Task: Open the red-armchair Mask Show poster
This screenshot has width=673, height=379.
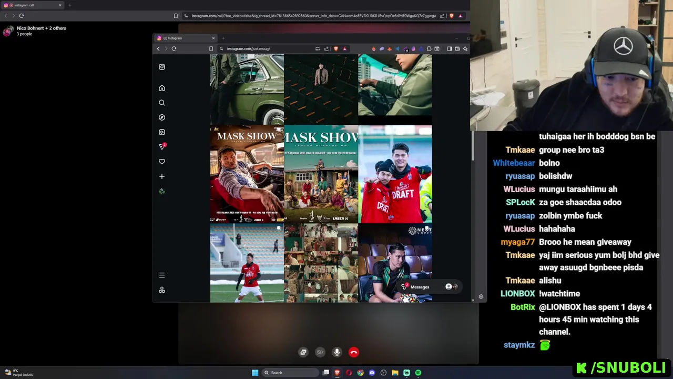Action: coord(247,174)
